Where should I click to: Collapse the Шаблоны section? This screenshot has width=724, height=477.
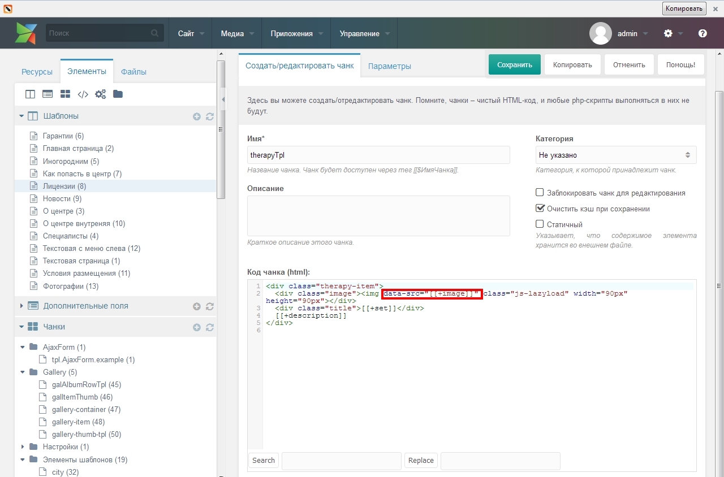21,116
